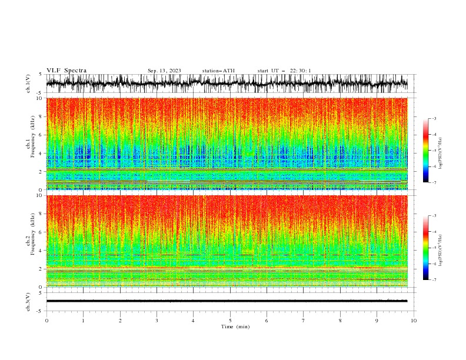
Task: Click the "2" kHz tick on ch.2 frequency axis
Action: click(41, 269)
